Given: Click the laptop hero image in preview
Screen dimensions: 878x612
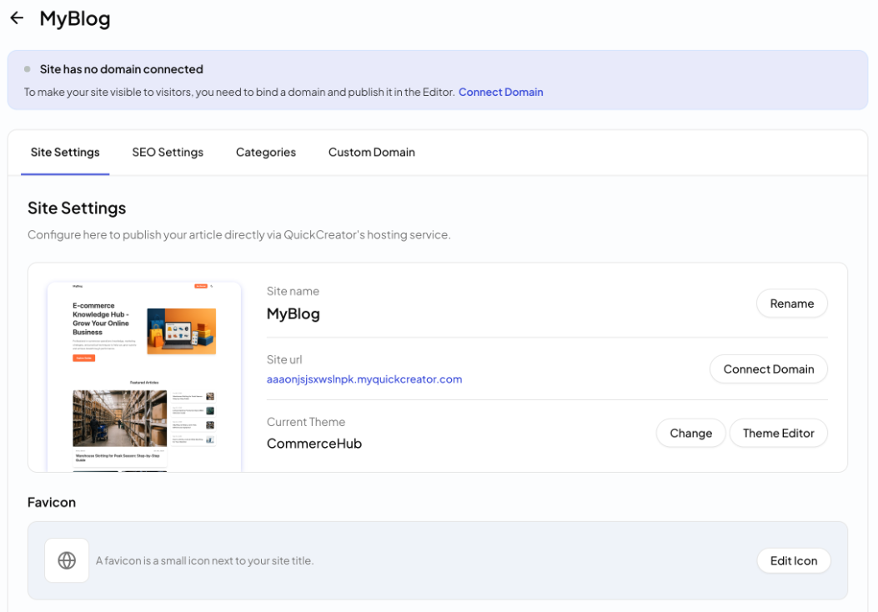Looking at the screenshot, I should 182,331.
